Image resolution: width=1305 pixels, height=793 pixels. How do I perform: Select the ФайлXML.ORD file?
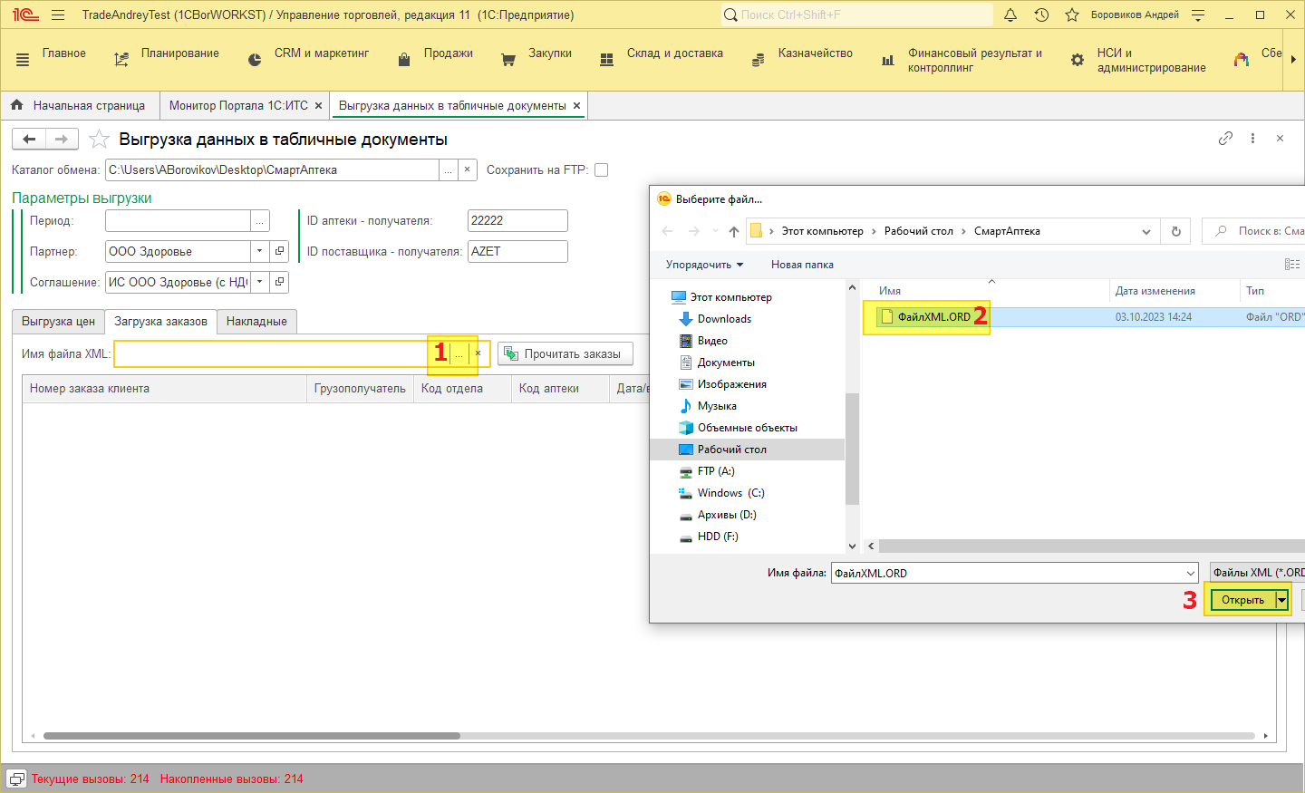pos(933,317)
